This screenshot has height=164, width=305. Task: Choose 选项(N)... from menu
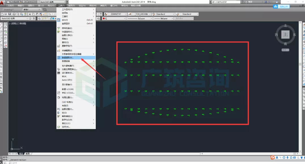click(76, 127)
